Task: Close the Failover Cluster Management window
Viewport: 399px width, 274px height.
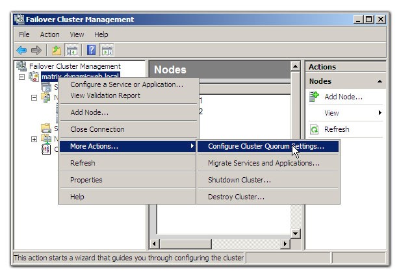Action: click(x=381, y=19)
